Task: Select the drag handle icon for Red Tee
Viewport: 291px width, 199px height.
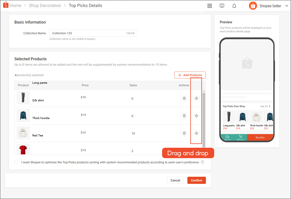Action: click(196, 133)
